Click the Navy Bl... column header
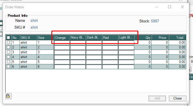 (78, 37)
